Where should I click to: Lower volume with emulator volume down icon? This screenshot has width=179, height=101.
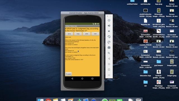point(109,31)
